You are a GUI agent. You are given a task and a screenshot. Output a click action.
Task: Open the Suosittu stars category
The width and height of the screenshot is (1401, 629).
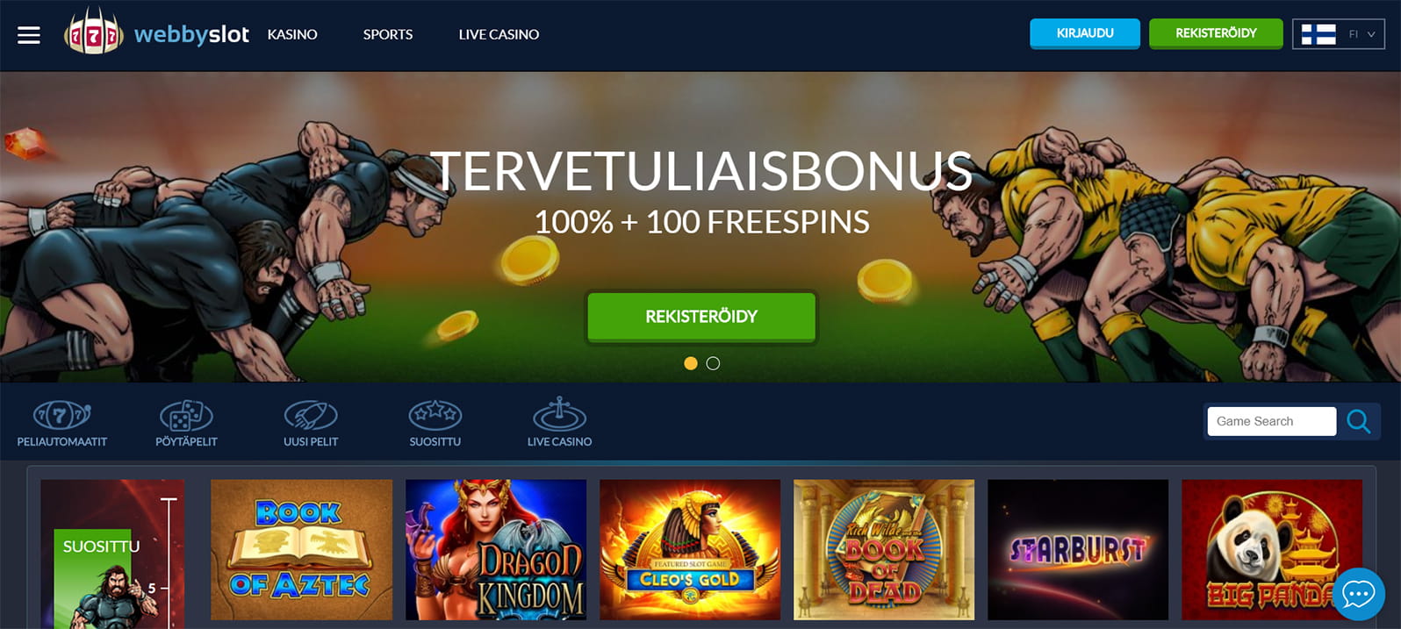[x=435, y=414]
